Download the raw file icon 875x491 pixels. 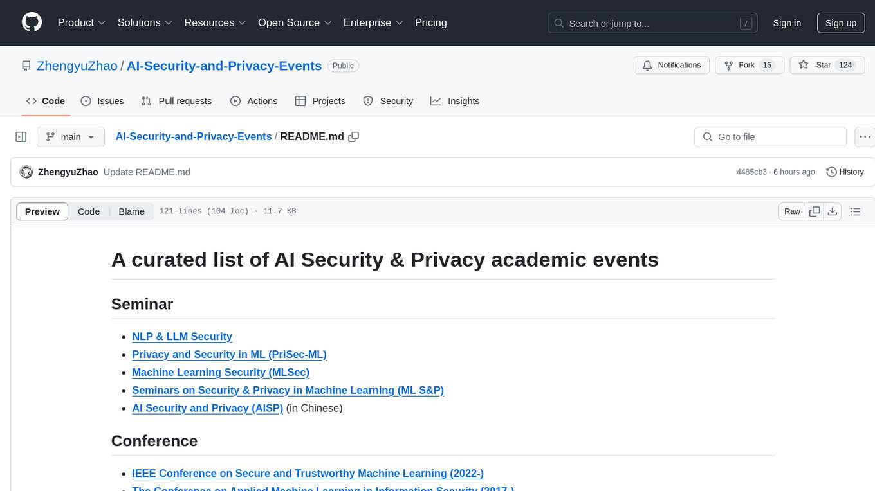[832, 211]
